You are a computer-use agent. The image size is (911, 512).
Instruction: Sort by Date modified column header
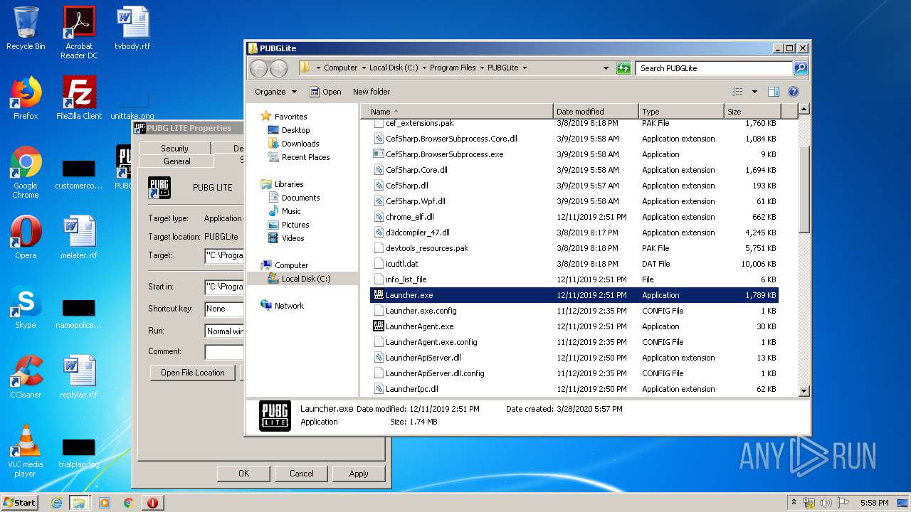(x=596, y=112)
